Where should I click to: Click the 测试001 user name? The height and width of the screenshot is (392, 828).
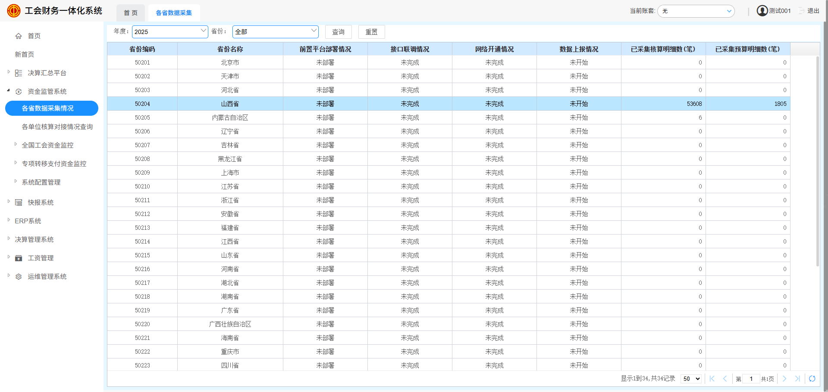tap(780, 11)
